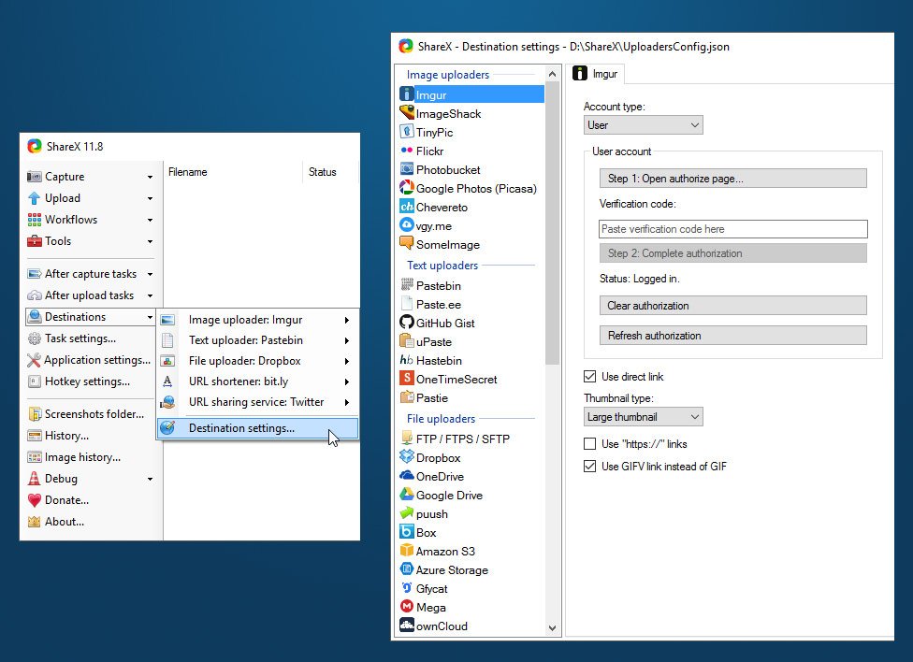This screenshot has height=662, width=913.
Task: Enable Use "https://" links checkbox
Action: coord(590,444)
